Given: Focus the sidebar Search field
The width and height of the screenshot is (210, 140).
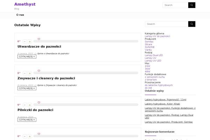Looking at the screenshot, I should pyautogui.click(x=167, y=24).
